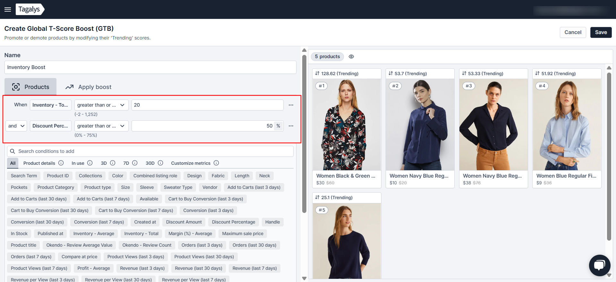This screenshot has height=282, width=616.
Task: Switch to the Products tab
Action: pyautogui.click(x=30, y=87)
